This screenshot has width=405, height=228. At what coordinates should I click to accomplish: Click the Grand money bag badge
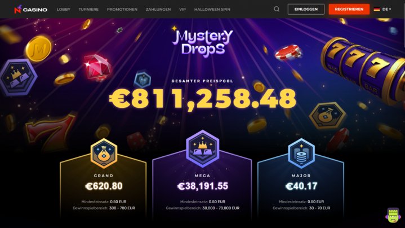(104, 154)
